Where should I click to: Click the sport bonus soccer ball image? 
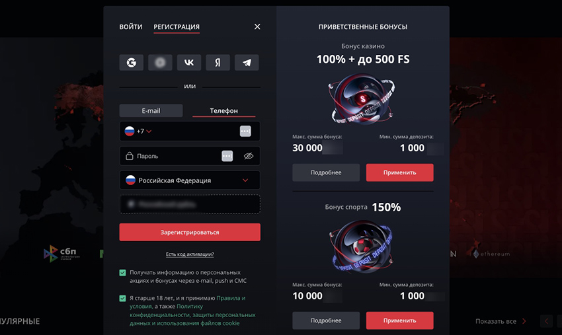click(x=363, y=246)
